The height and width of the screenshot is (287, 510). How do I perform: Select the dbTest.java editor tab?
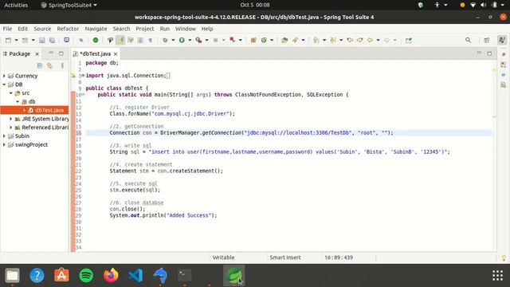95,53
